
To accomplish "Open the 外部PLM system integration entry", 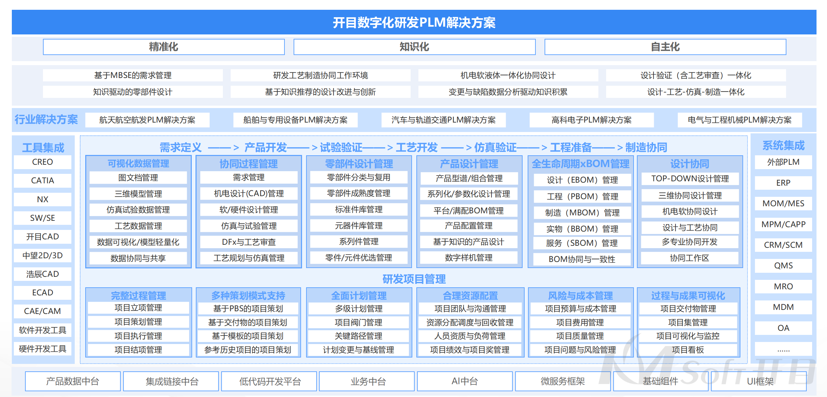I will pos(783,162).
